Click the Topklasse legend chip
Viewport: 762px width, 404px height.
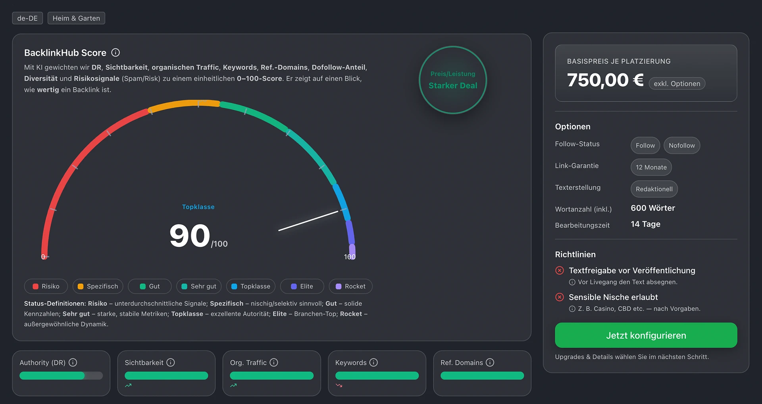point(250,286)
